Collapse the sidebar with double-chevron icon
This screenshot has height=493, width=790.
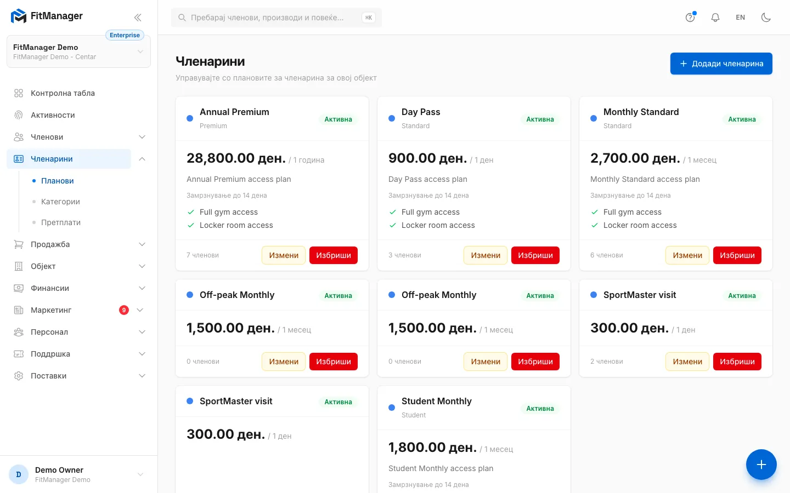pyautogui.click(x=138, y=18)
